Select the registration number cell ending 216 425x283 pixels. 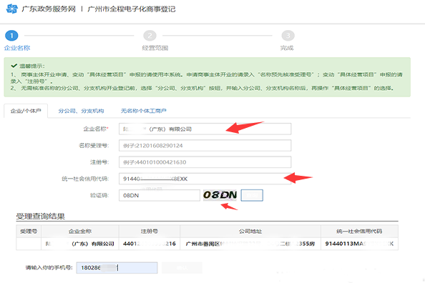point(150,244)
